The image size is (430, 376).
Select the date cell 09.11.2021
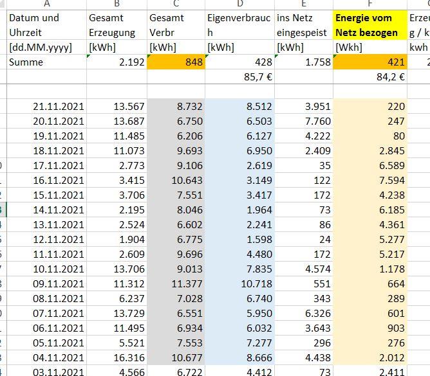(x=46, y=283)
